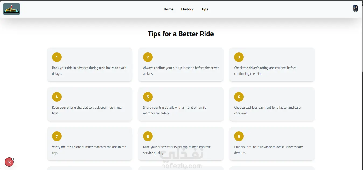Select the number 2 tip badge

click(x=148, y=57)
